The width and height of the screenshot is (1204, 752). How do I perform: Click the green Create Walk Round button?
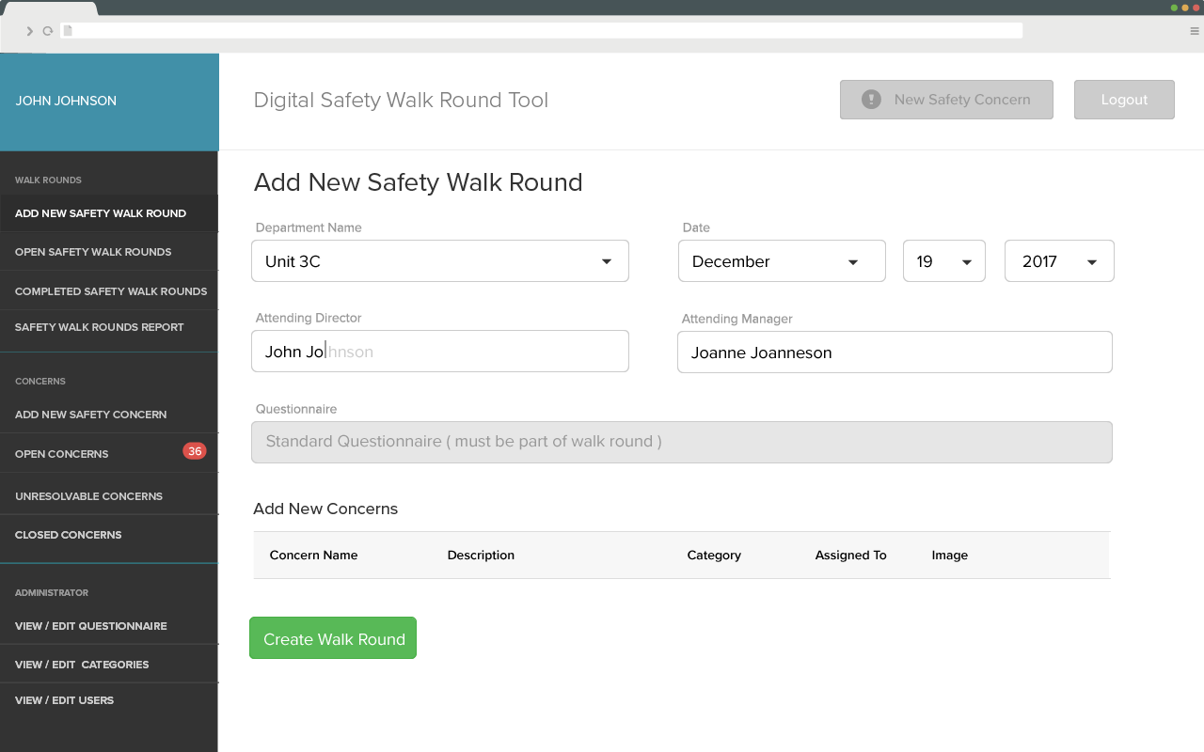pos(333,638)
